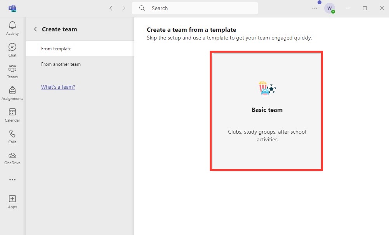Open the What's a team? link
The width and height of the screenshot is (389, 235).
tap(58, 87)
